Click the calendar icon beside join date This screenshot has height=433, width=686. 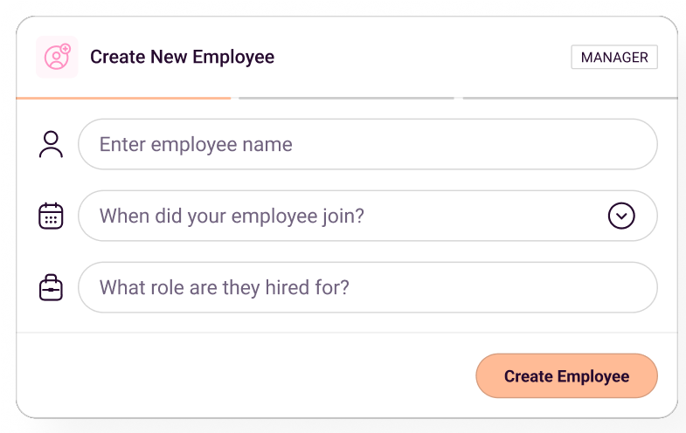(x=52, y=216)
